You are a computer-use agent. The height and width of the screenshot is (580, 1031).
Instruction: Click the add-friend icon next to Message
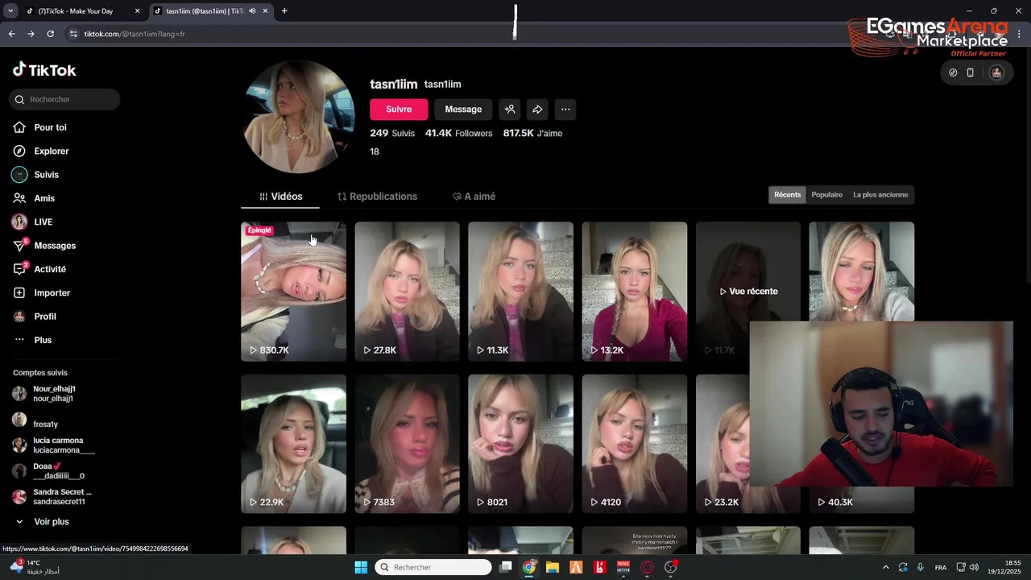point(509,110)
